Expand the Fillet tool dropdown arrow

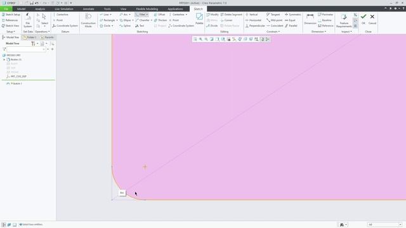click(147, 15)
